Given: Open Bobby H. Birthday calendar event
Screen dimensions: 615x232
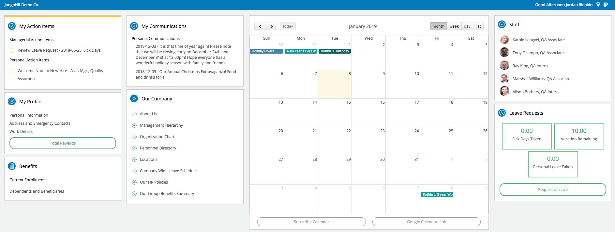Looking at the screenshot, I should point(335,51).
